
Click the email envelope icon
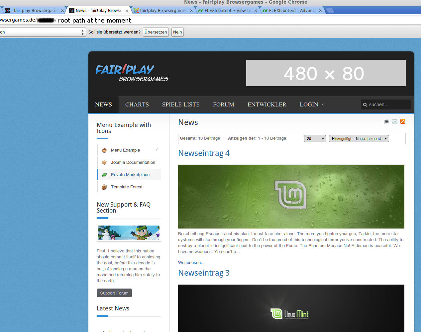click(395, 122)
